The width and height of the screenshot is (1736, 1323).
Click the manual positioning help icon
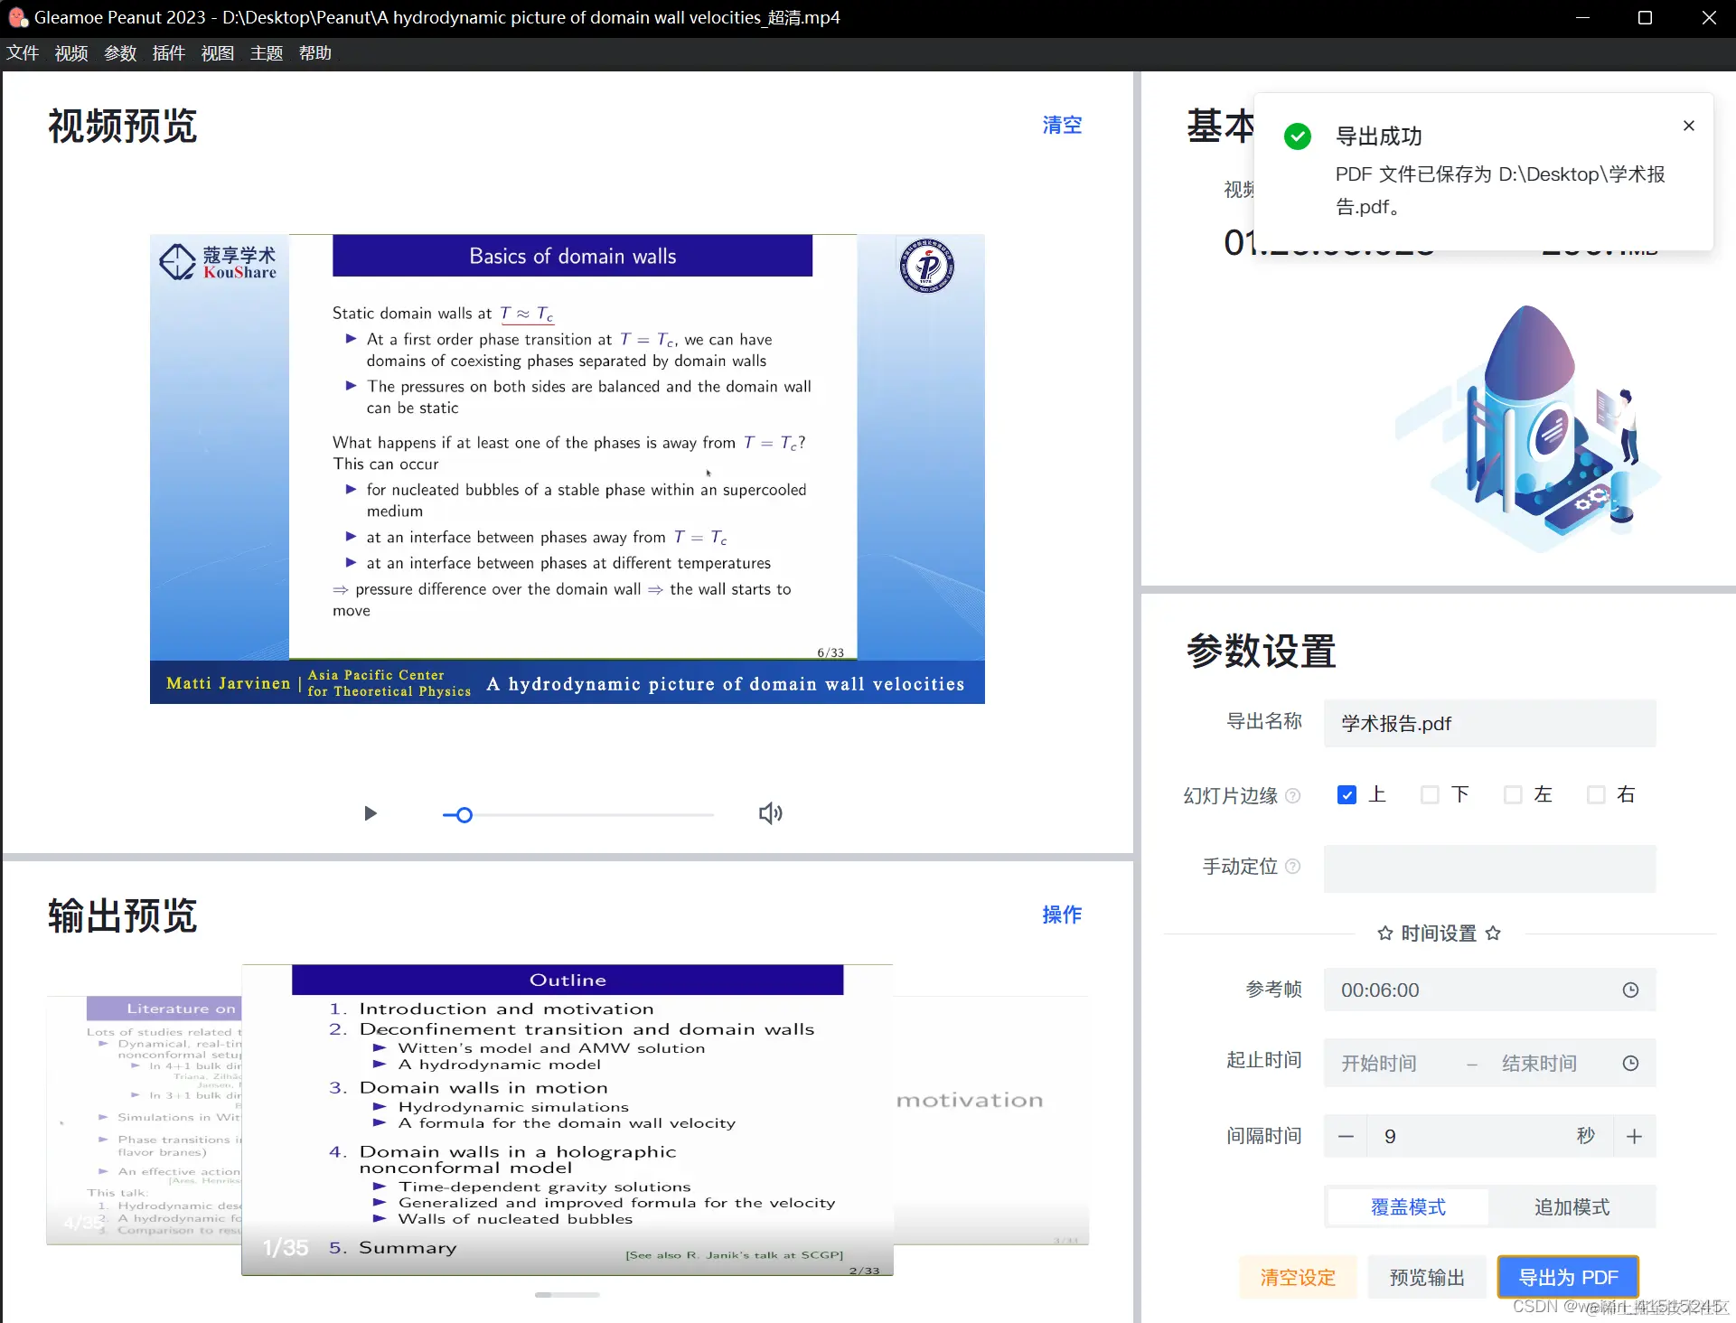[x=1292, y=867]
